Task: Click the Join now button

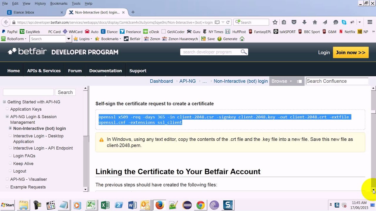Action: tap(350, 52)
